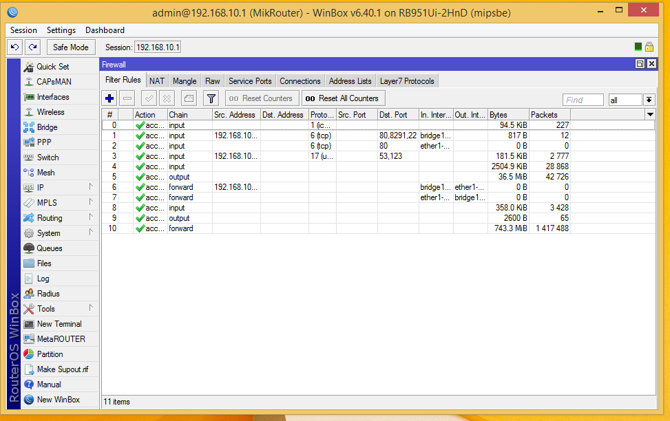Open the Mesh menu
Viewport: 670px width, 421px height.
[60, 173]
